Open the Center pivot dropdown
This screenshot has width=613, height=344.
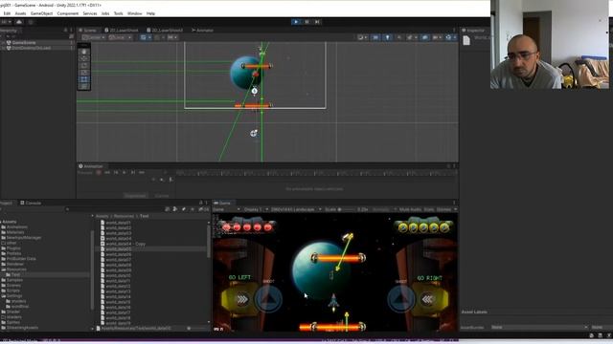tap(94, 37)
